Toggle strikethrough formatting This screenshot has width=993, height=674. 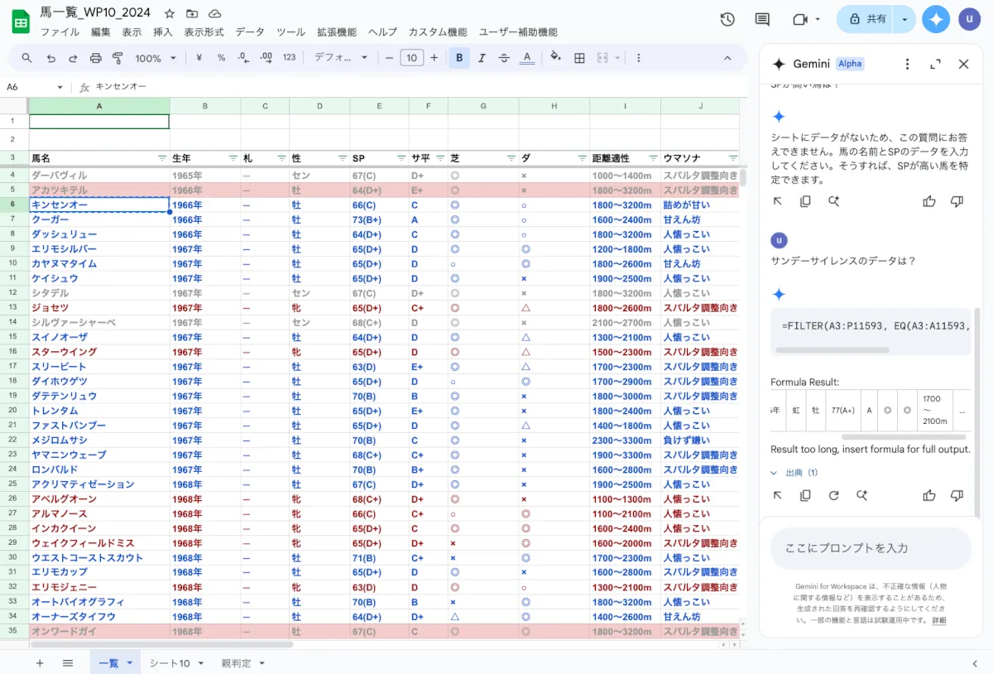504,58
